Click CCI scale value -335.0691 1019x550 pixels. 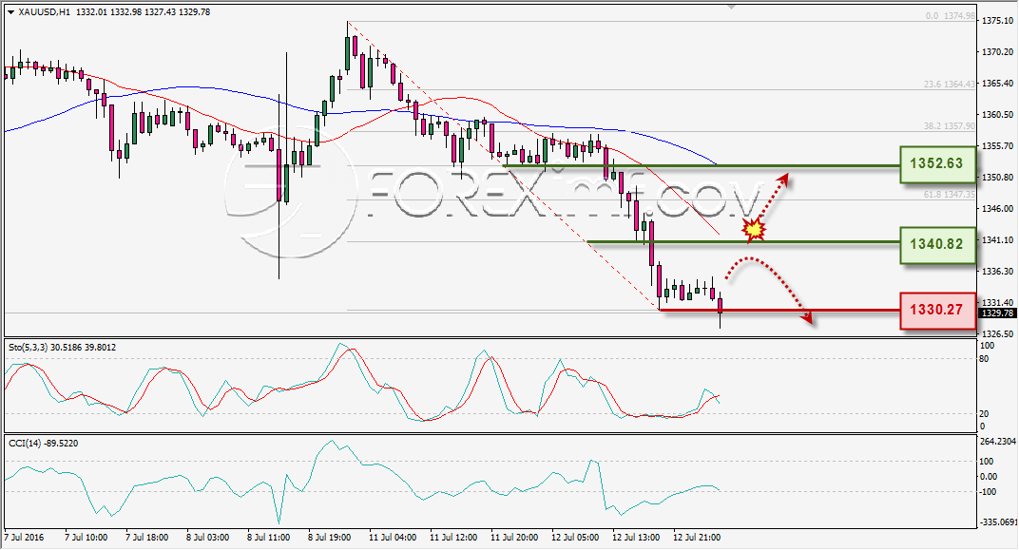(998, 522)
